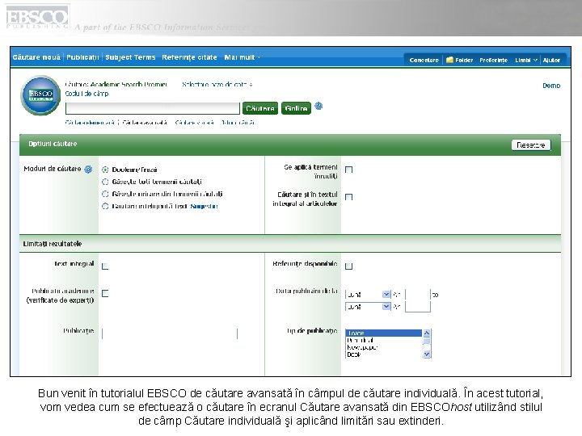Tick the Referințe disponibile checkbox
Viewport: 582px width, 436px height.
[348, 266]
